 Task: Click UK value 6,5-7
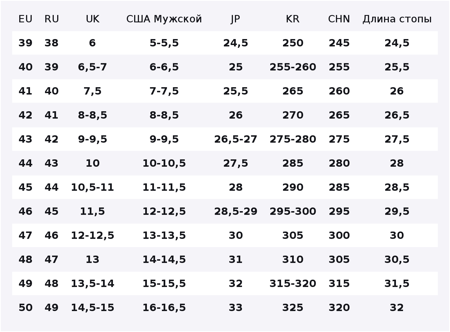(x=93, y=67)
